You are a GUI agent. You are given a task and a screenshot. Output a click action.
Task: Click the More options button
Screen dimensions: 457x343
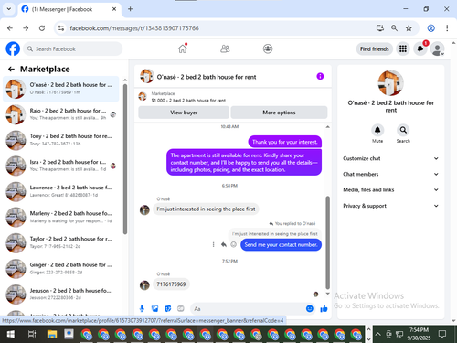pyautogui.click(x=279, y=113)
